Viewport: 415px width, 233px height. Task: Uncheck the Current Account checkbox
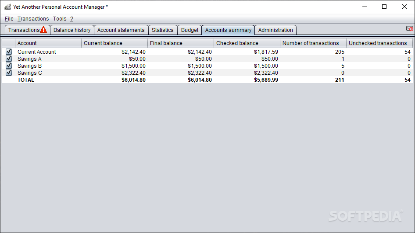[9, 52]
